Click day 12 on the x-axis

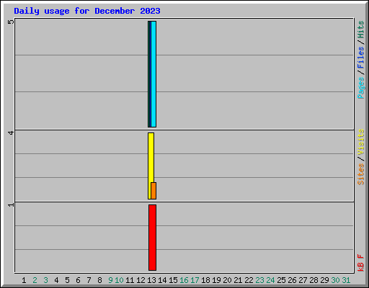point(141,280)
